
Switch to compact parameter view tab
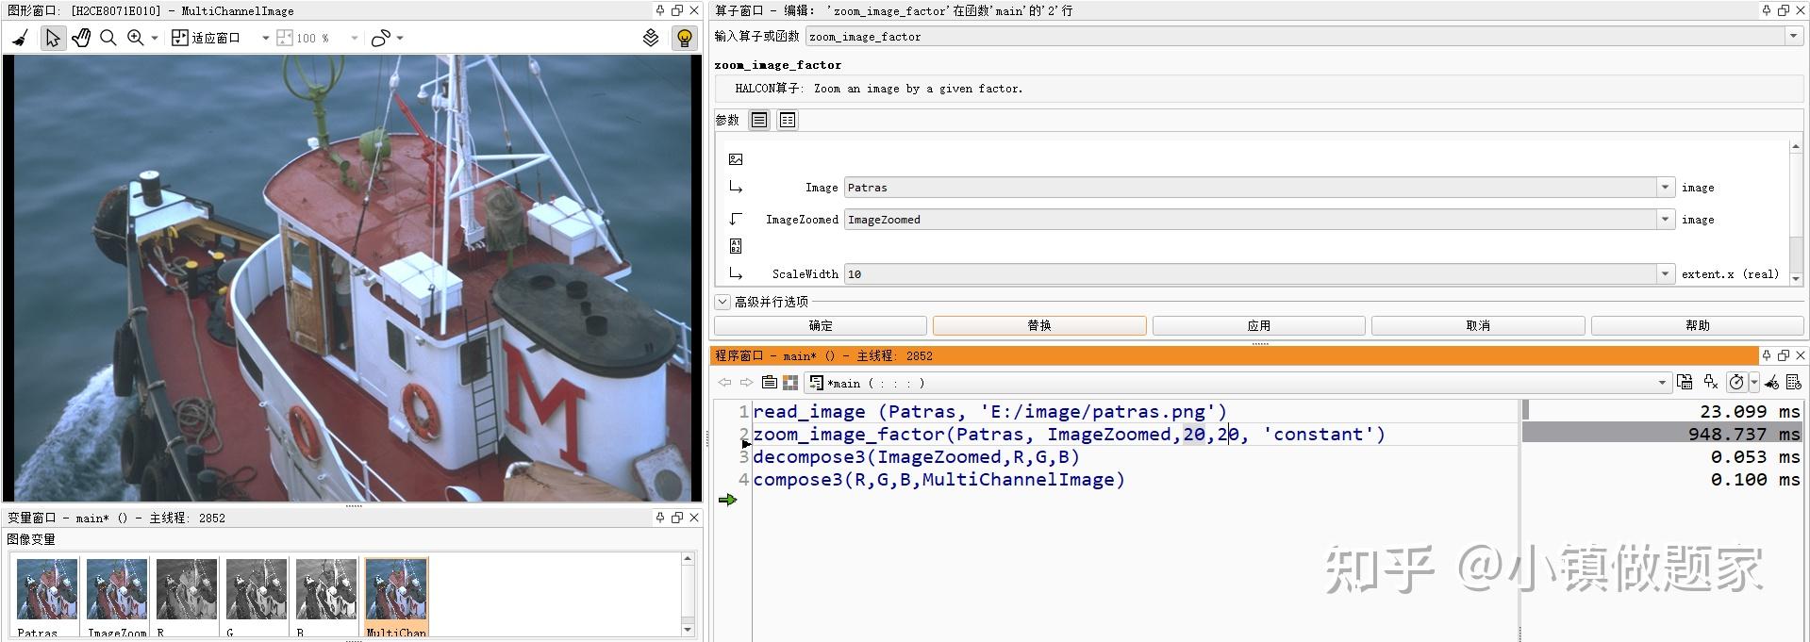pos(759,120)
